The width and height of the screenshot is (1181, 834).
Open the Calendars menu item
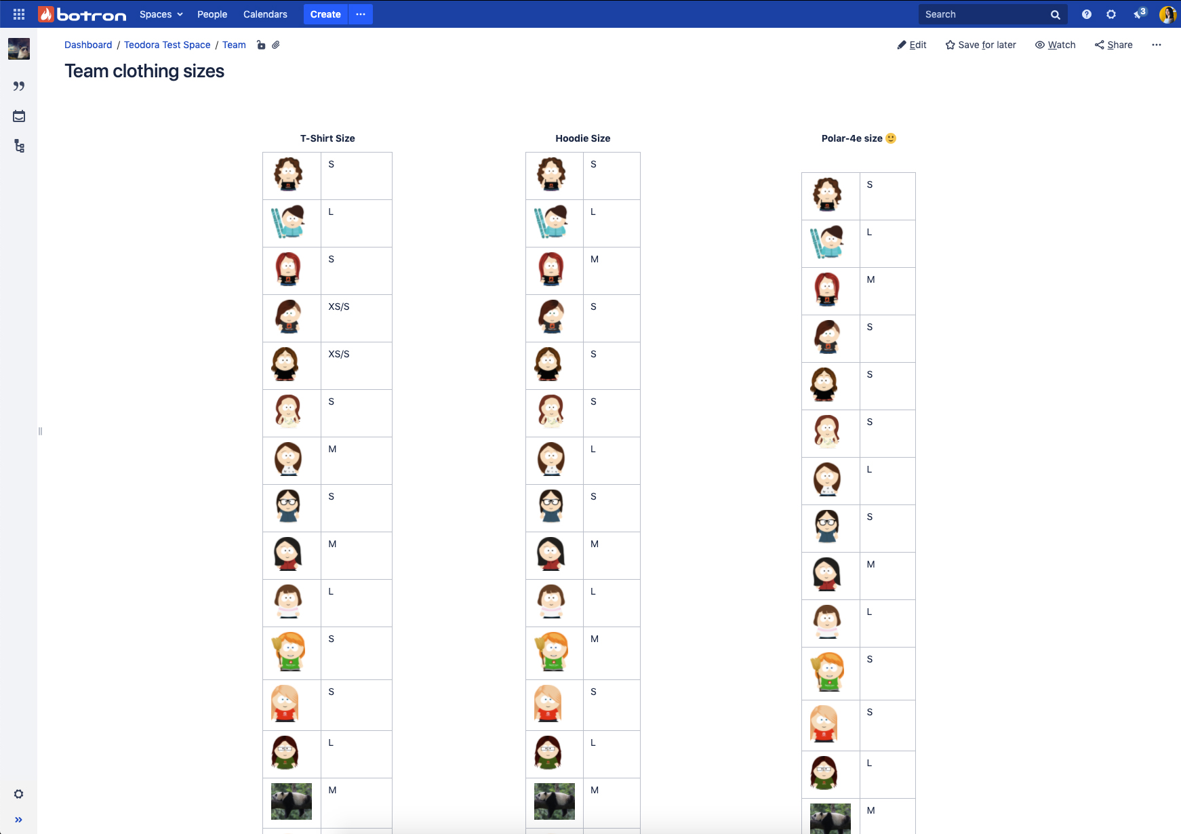click(265, 14)
